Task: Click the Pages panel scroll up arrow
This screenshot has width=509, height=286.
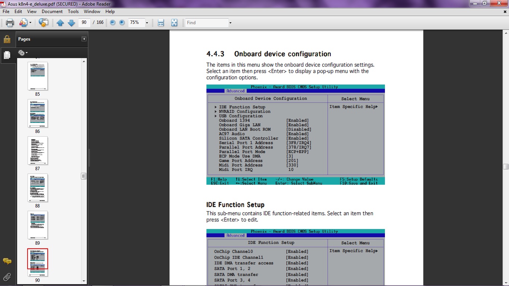Action: [x=84, y=61]
